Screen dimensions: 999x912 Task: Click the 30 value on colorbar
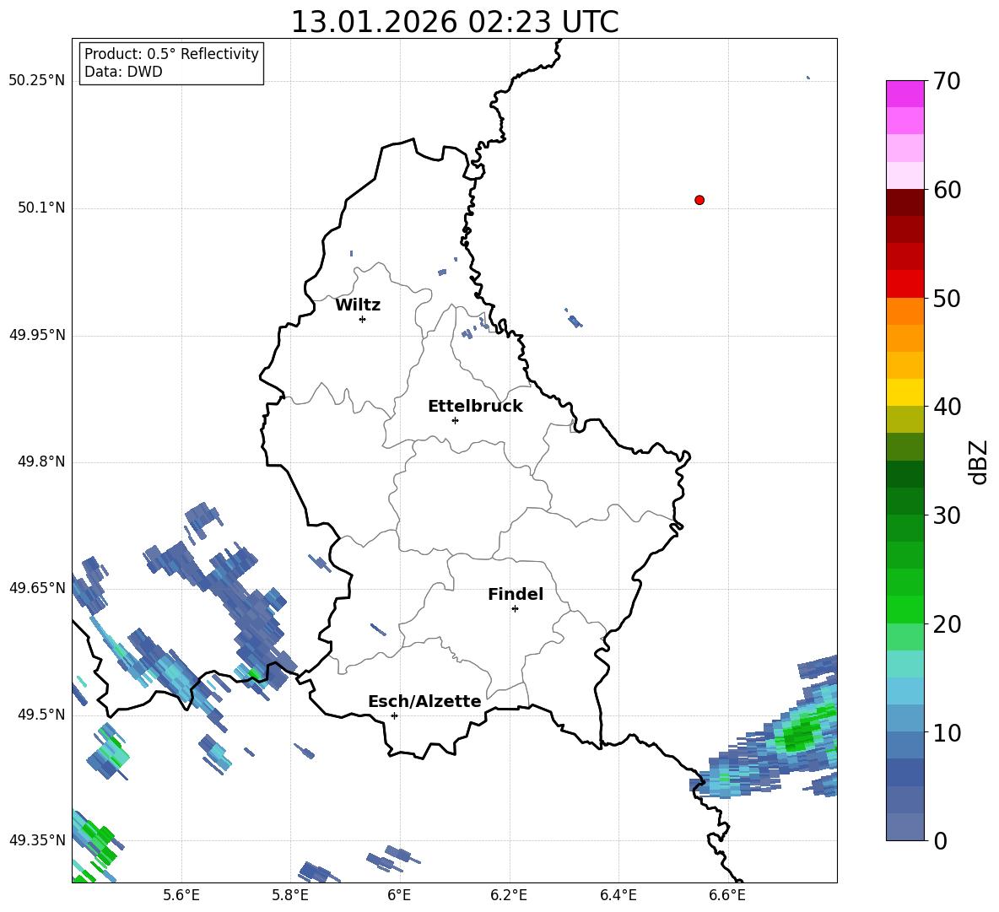tap(947, 515)
